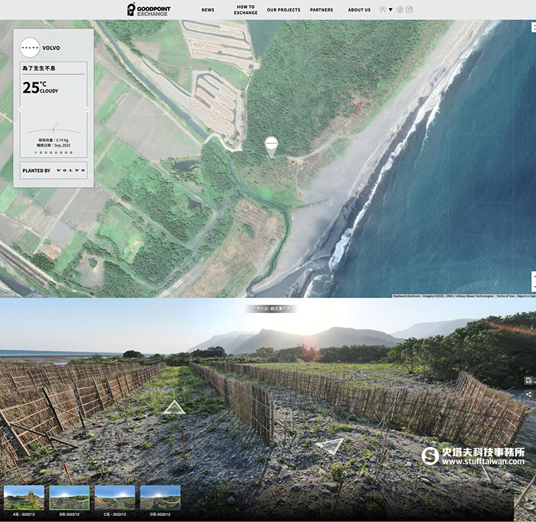The width and height of the screenshot is (536, 522).
Task: Click the circular social icon before Instagram
Action: click(x=400, y=10)
